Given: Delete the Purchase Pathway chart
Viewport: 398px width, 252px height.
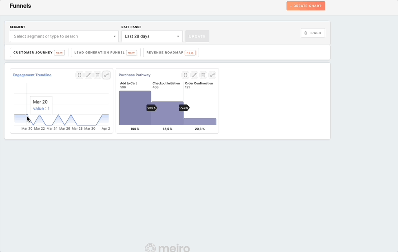Looking at the screenshot, I should pos(203,75).
